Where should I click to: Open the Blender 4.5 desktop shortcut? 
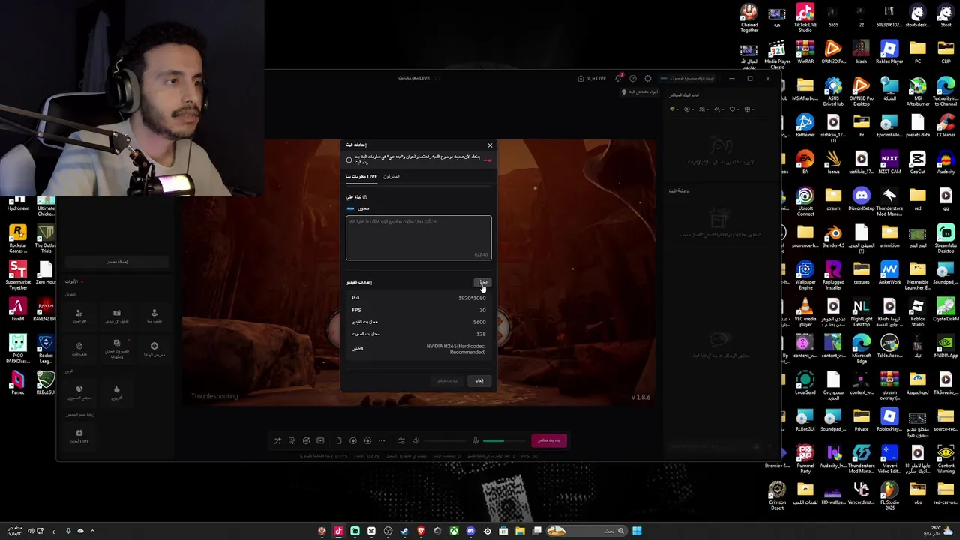coord(833,236)
